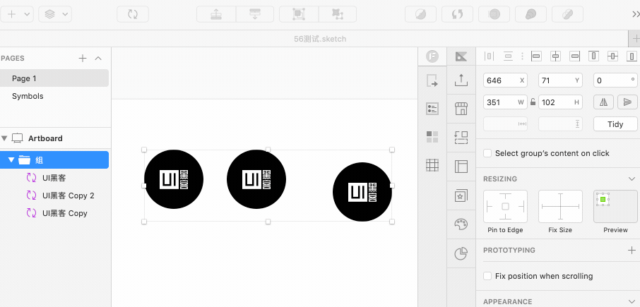Click the color palette icon in plugin sidebar
The image size is (640, 307).
pyautogui.click(x=461, y=224)
